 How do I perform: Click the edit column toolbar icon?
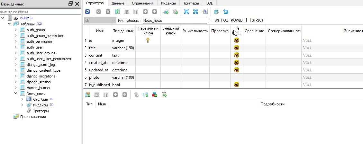(x=127, y=11)
